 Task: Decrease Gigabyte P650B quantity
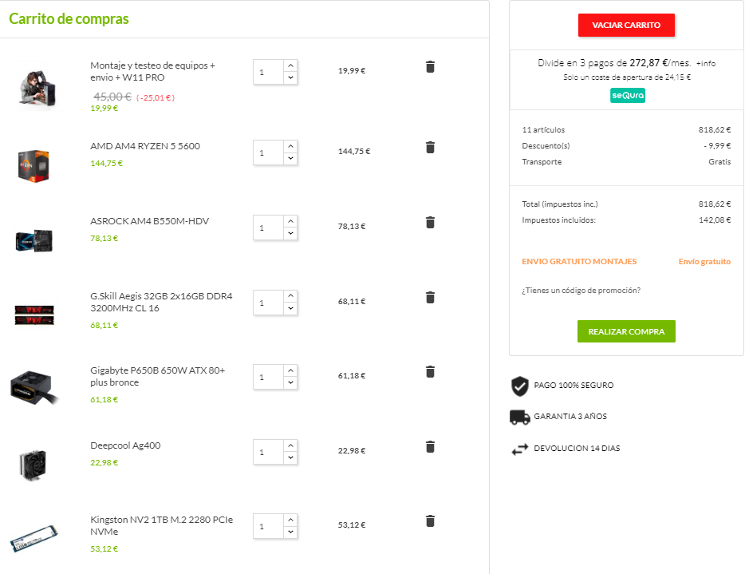tap(291, 383)
